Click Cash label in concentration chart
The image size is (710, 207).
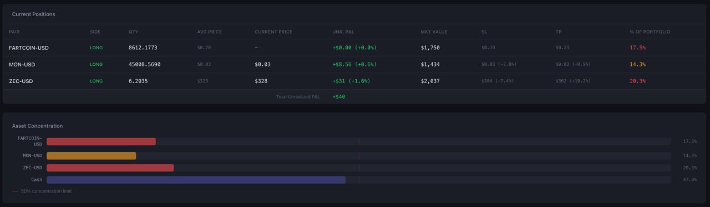37,180
